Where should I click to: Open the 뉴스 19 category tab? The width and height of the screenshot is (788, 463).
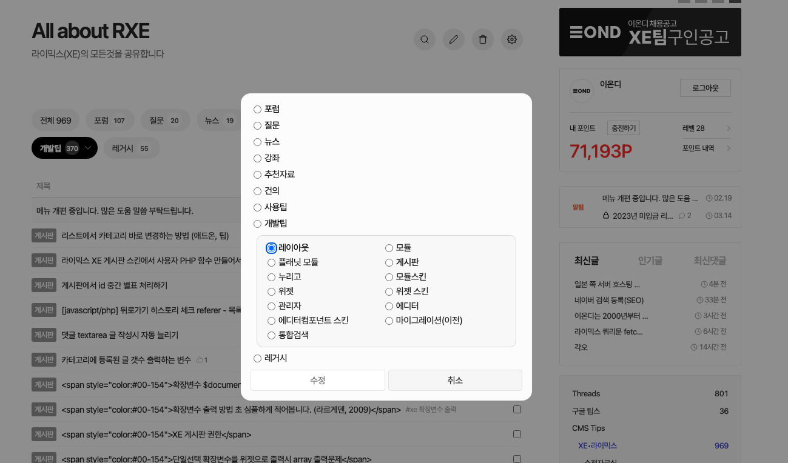point(218,121)
